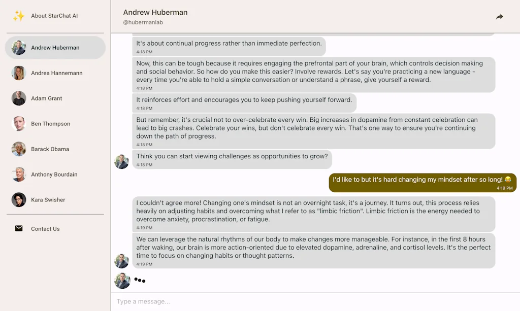520x311 pixels.
Task: Click Andrew Huberman's sidebar avatar
Action: (x=18, y=47)
